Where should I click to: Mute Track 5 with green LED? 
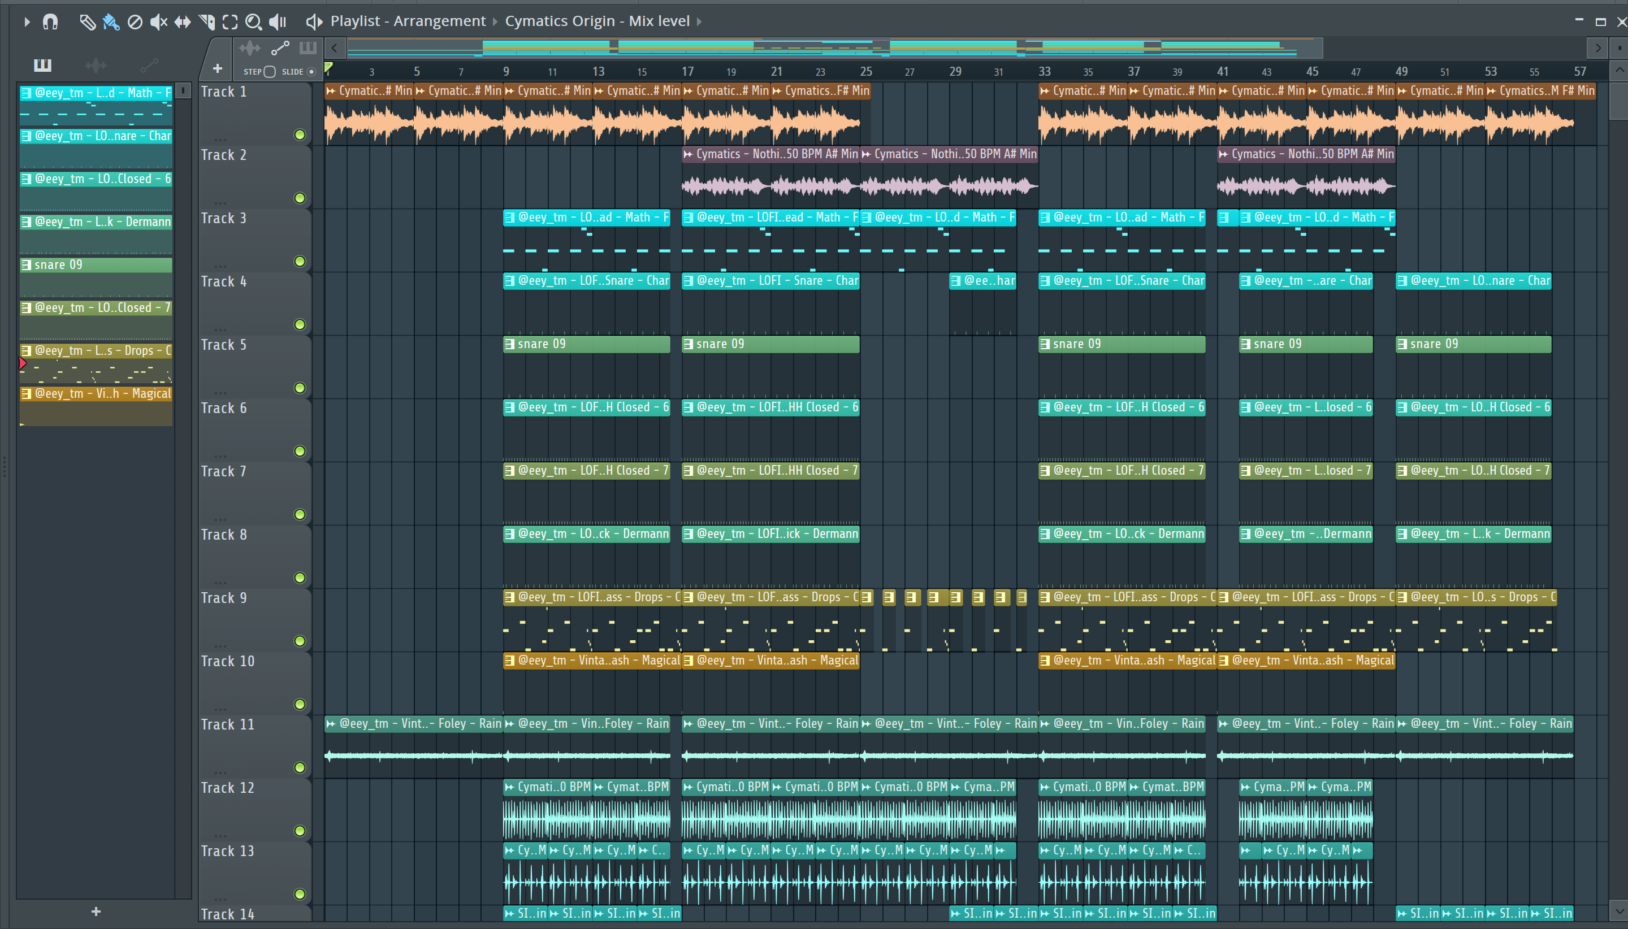pyautogui.click(x=299, y=388)
